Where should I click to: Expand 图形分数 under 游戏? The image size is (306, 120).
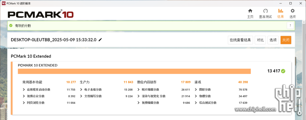196,90
